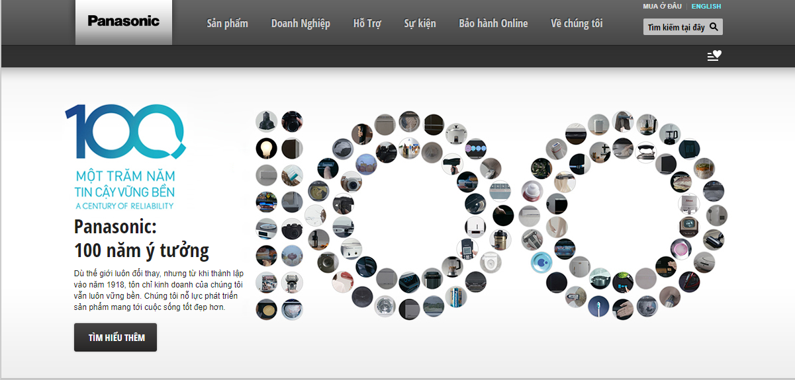Focus the Tìm kiếm tại đây search field
Image resolution: width=795 pixels, height=380 pixels.
(x=675, y=27)
